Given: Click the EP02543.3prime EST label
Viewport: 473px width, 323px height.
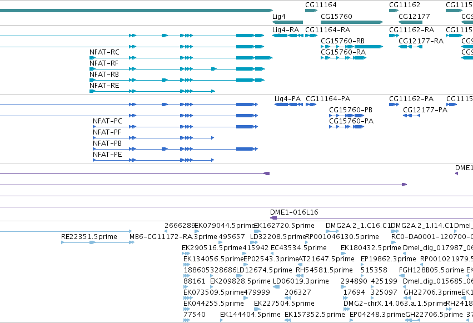Looking at the screenshot, I should pos(271,259).
